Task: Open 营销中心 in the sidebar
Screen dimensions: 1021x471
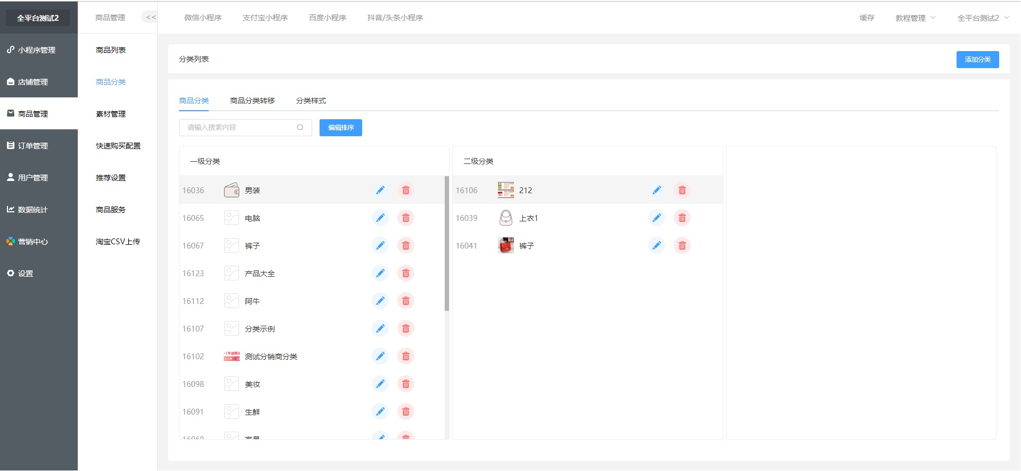Action: tap(39, 241)
